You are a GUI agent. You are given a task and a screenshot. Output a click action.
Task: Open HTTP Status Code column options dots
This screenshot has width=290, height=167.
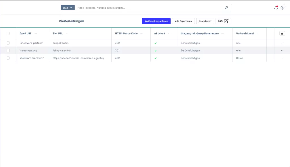coord(142,33)
